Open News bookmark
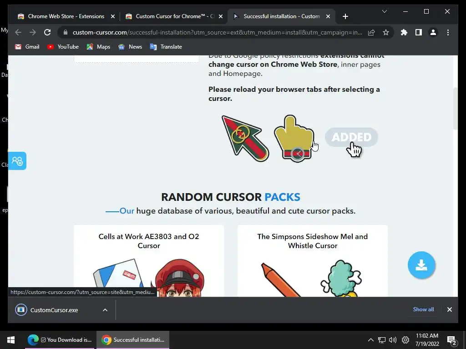 [x=130, y=47]
